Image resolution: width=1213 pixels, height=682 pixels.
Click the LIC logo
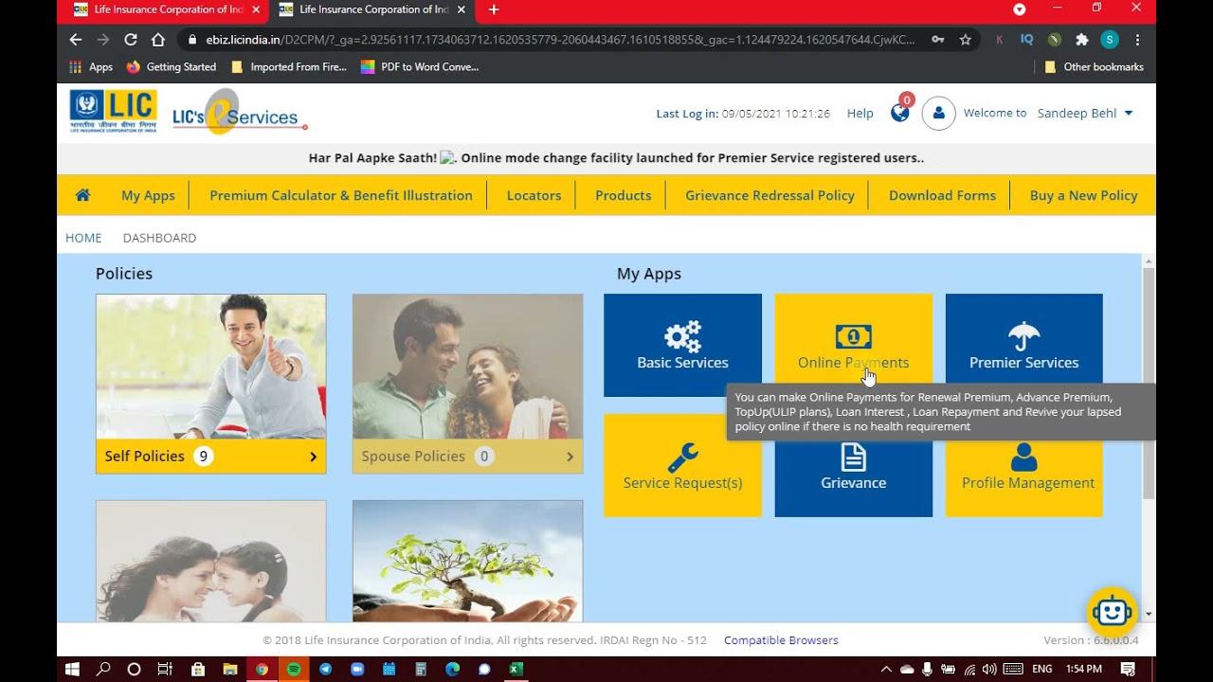(x=113, y=111)
